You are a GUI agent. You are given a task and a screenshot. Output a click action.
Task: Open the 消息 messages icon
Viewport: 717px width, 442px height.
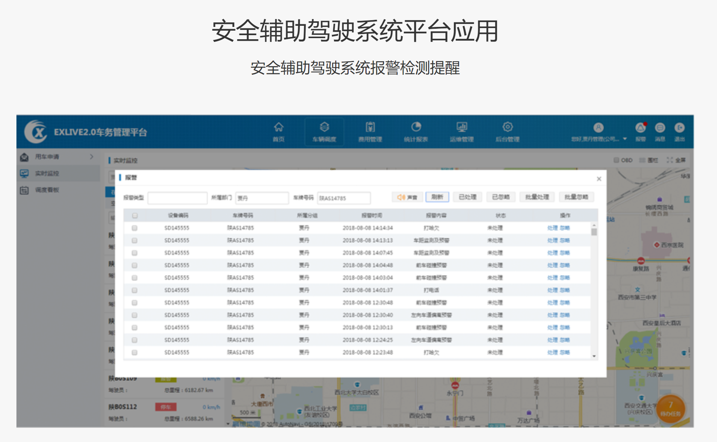[660, 128]
